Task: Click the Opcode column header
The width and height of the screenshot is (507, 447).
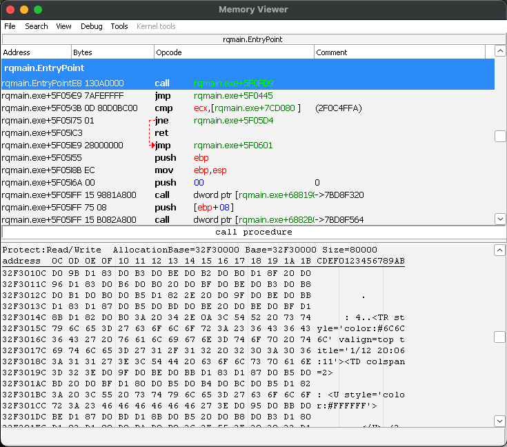Action: pos(234,52)
